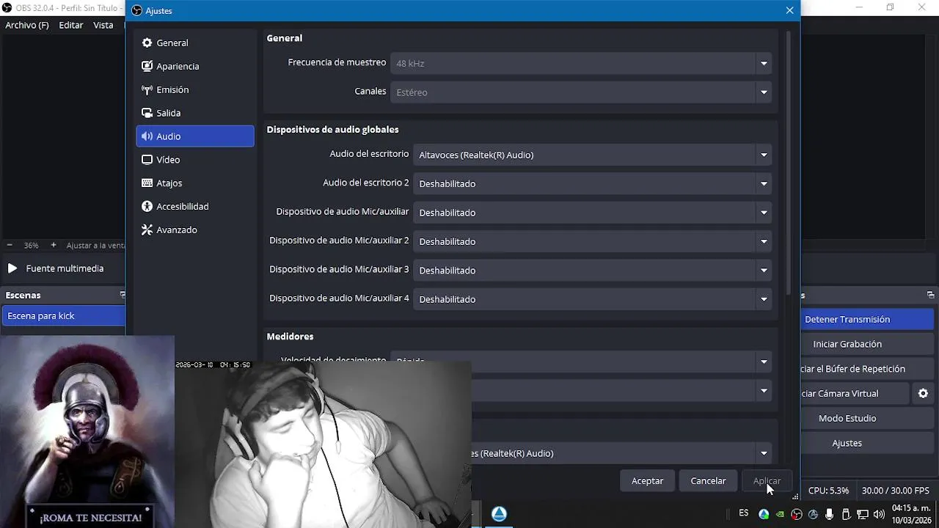Play the Fuente multimedia source
Image resolution: width=939 pixels, height=528 pixels.
point(12,268)
